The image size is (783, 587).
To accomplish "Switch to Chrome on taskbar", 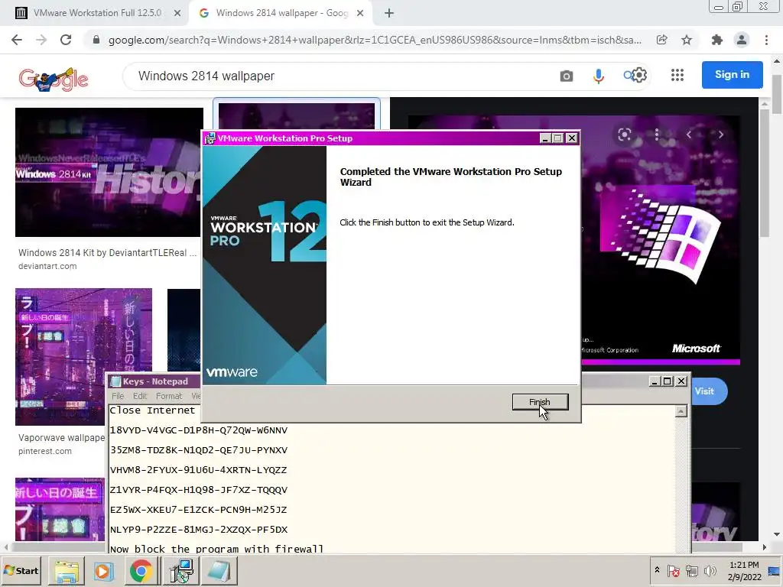I will tap(141, 570).
